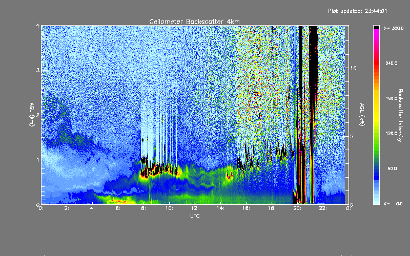410x256 pixels.
Task: Click the '5' kft tick label on right axis
Action: pos(352,137)
